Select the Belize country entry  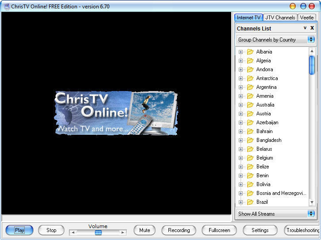(263, 167)
